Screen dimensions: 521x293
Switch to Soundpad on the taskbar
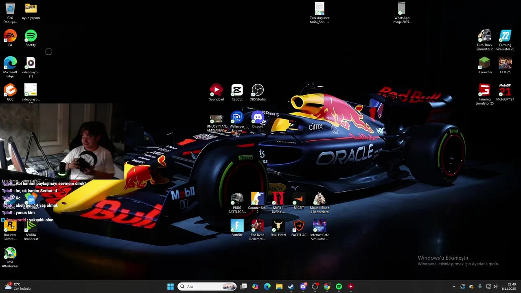(x=350, y=286)
